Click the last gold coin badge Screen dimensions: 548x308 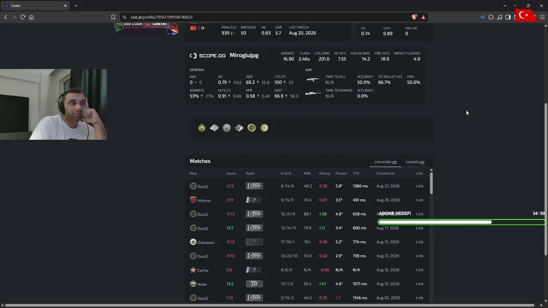click(264, 128)
